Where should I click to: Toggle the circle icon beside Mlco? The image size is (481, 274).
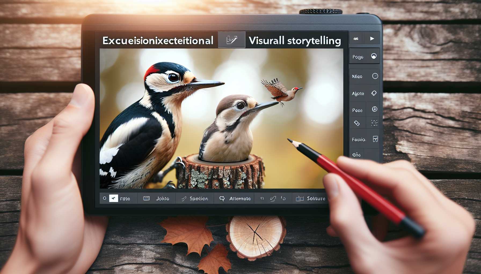375,76
